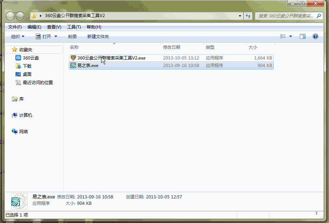Click the 下载 folder icon in favorites
This screenshot has height=223, width=329.
[x=18, y=66]
